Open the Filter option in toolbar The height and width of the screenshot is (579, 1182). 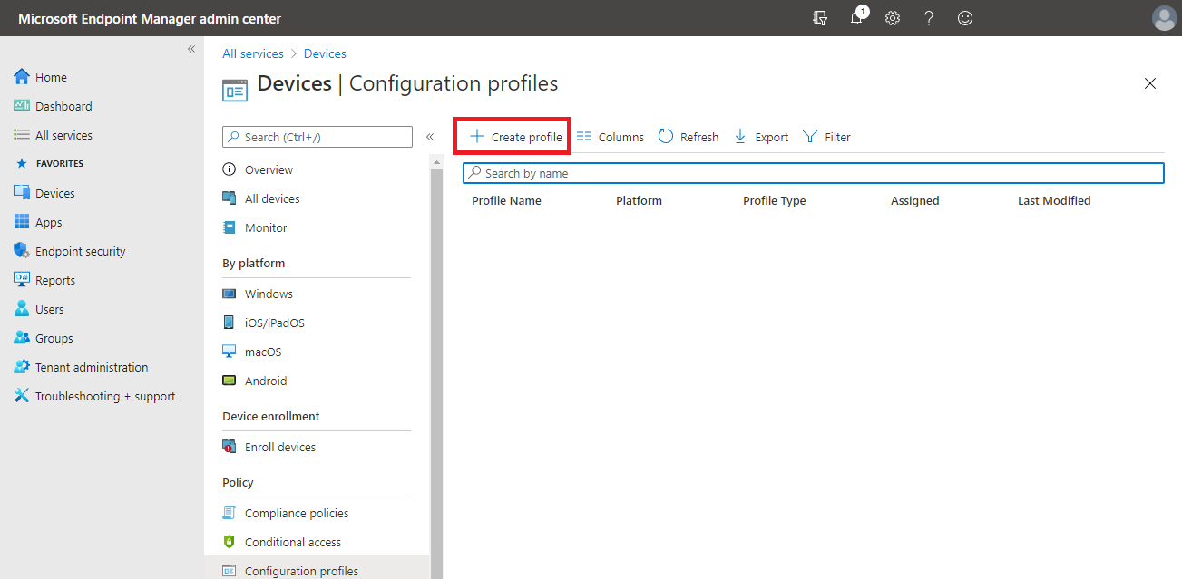coord(826,137)
